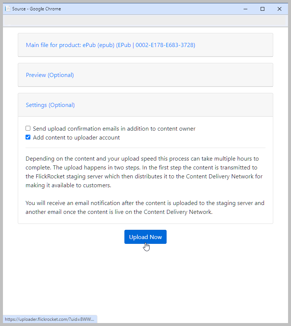Click the Upload Now button

145,237
